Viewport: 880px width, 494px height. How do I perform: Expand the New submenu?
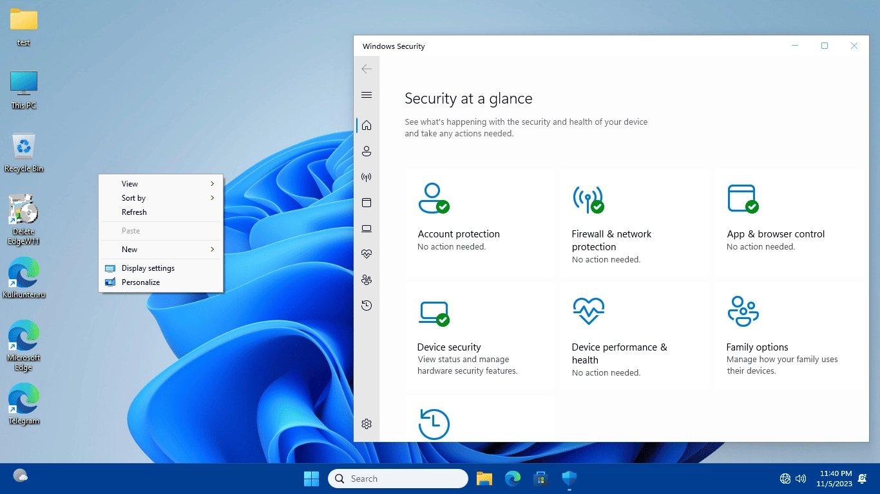(161, 250)
